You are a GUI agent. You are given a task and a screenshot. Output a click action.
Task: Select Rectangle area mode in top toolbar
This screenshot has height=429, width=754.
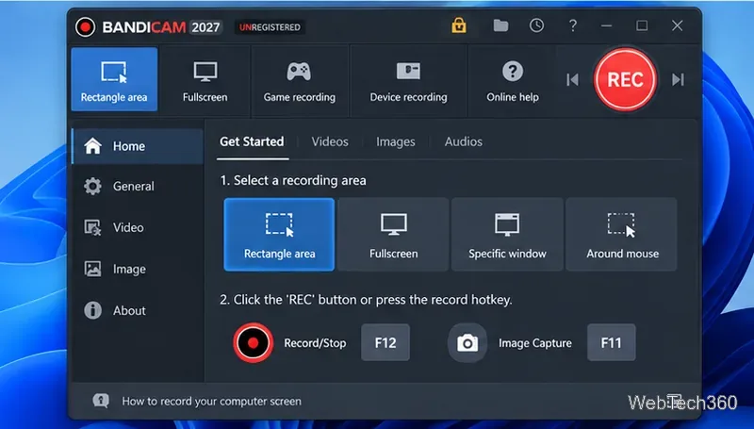tap(114, 79)
